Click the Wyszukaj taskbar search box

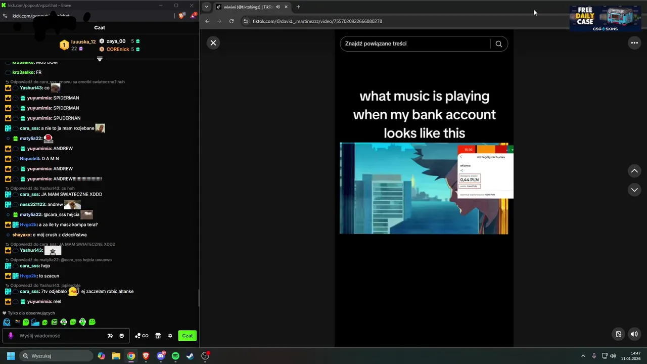pyautogui.click(x=56, y=356)
